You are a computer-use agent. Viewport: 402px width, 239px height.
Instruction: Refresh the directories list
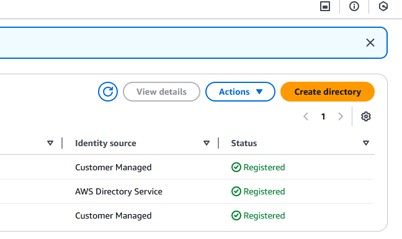[108, 92]
